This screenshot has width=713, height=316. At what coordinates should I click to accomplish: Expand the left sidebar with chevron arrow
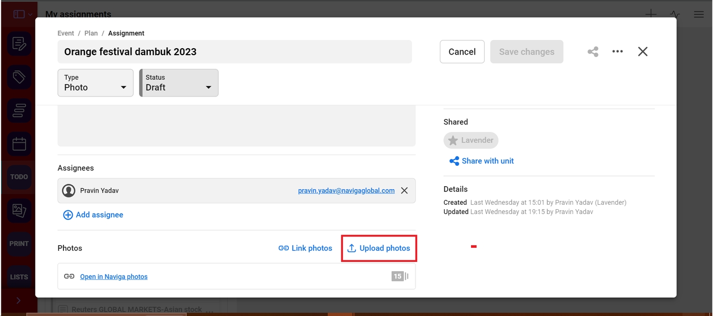coord(19,300)
